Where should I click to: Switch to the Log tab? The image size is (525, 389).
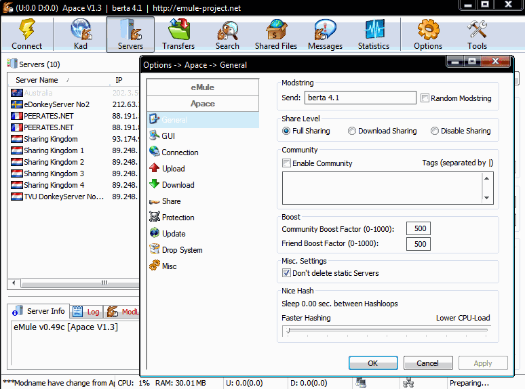[x=86, y=312]
